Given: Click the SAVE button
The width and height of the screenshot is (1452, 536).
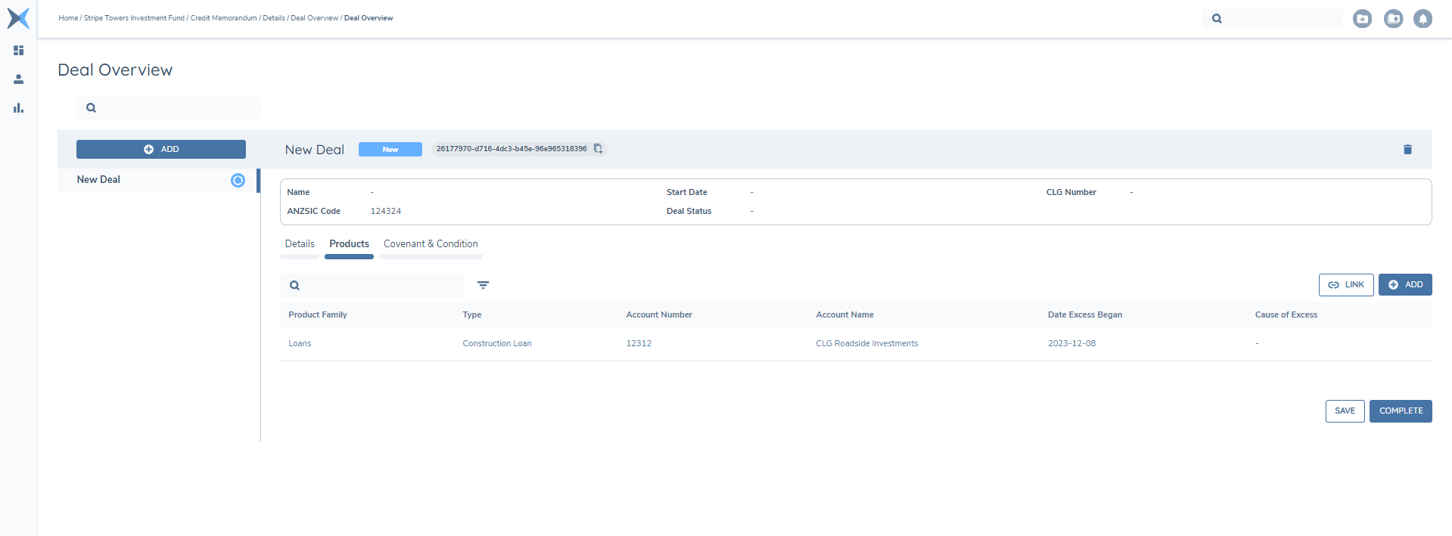Looking at the screenshot, I should click(x=1345, y=411).
